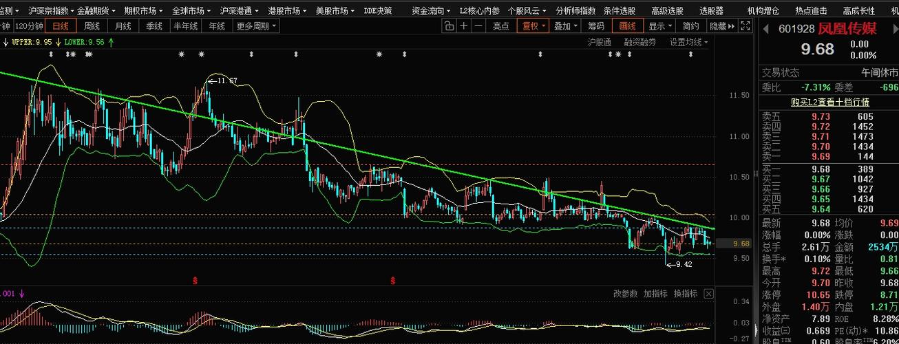899x344 pixels.
Task: Switch to 周线 weekly period
Action: pyautogui.click(x=92, y=26)
